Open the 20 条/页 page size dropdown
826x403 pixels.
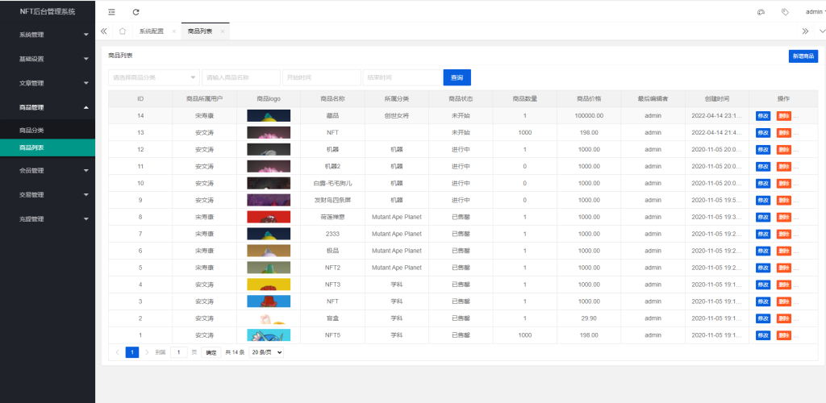(x=266, y=352)
